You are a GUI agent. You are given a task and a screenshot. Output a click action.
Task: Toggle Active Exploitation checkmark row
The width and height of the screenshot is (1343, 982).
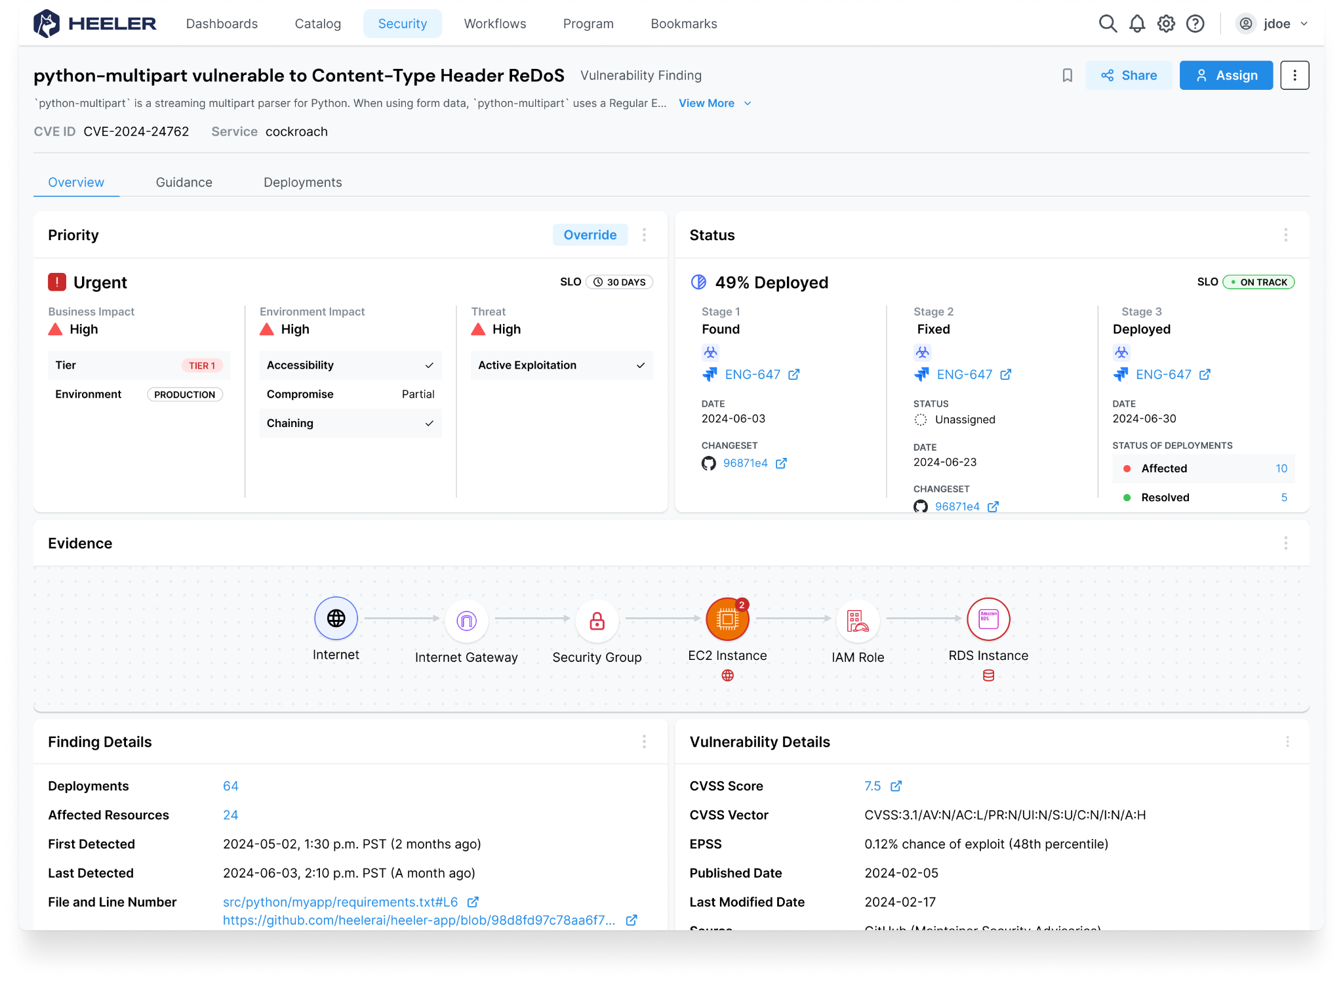click(561, 365)
